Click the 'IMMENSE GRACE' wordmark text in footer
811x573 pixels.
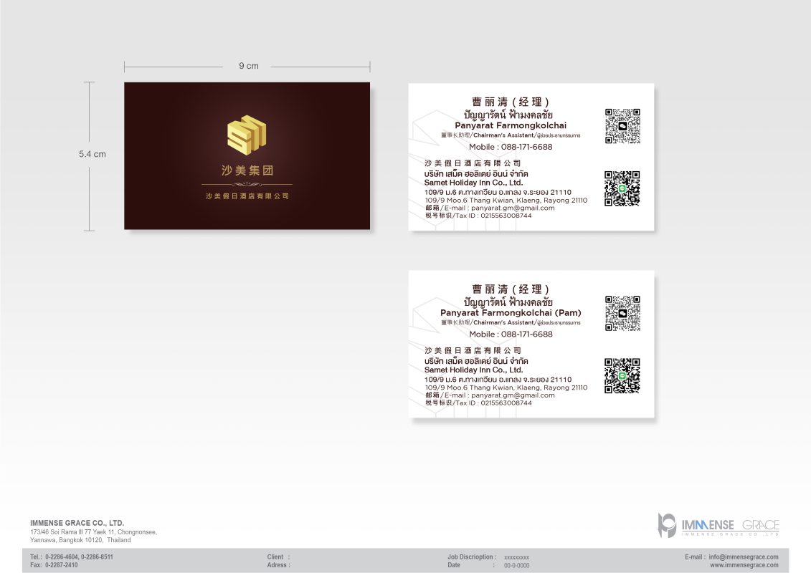[x=730, y=526]
